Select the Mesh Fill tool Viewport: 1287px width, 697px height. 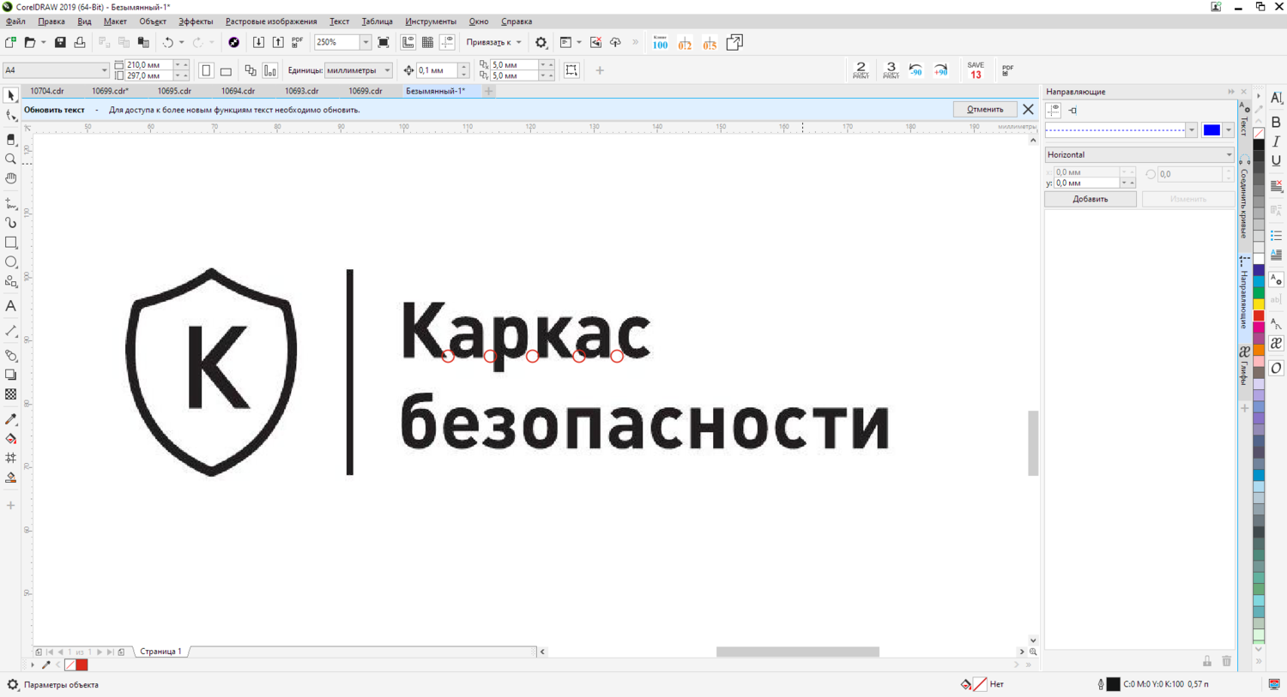(x=11, y=459)
